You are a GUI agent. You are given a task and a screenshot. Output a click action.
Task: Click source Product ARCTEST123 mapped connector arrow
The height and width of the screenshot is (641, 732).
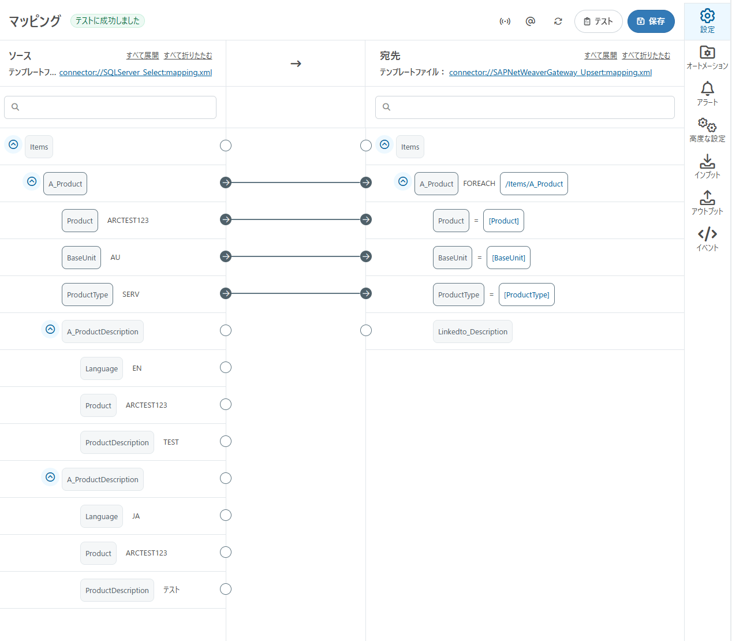(226, 219)
